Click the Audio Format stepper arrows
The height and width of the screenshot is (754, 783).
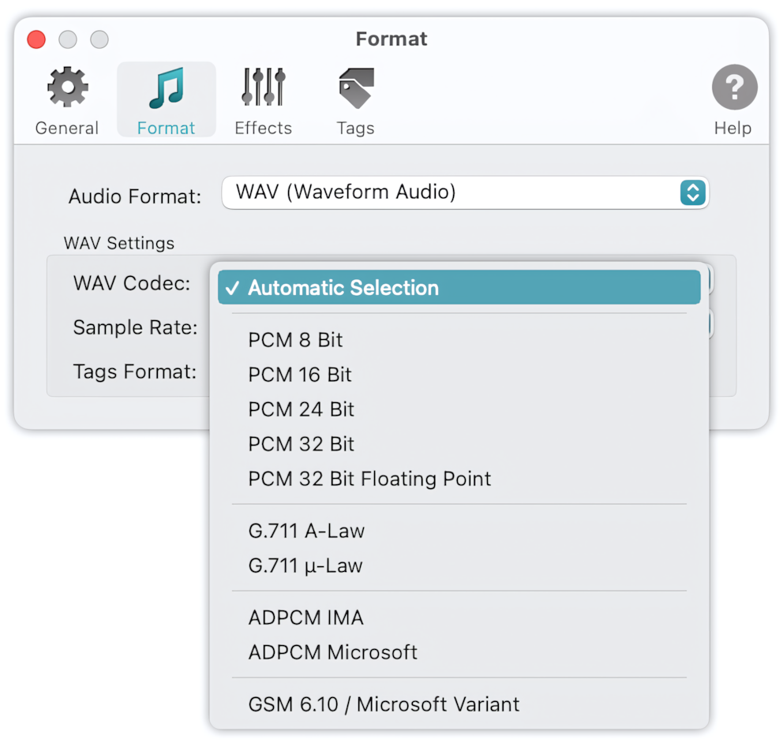(x=692, y=192)
